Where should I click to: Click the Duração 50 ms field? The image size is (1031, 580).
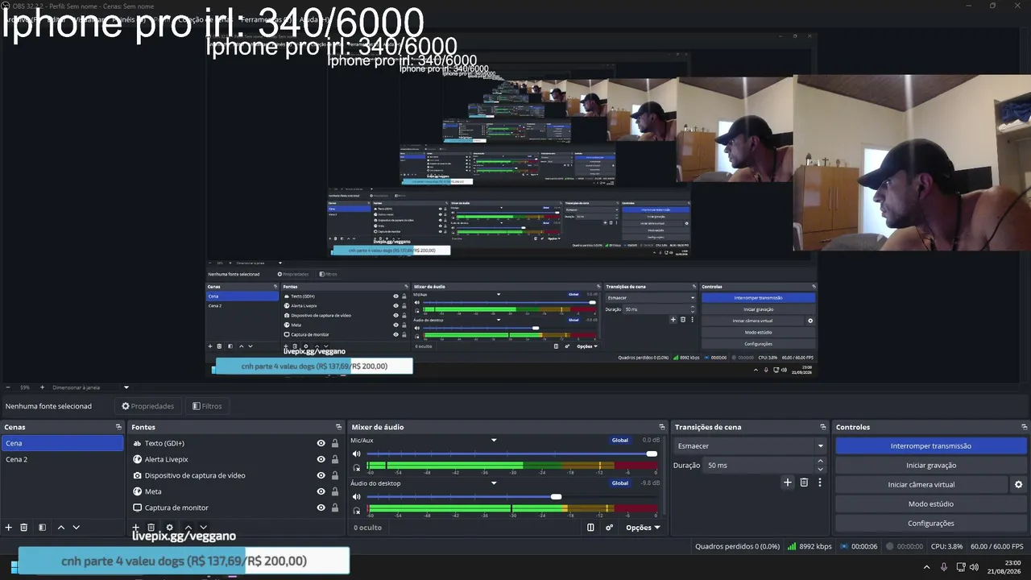pyautogui.click(x=759, y=466)
